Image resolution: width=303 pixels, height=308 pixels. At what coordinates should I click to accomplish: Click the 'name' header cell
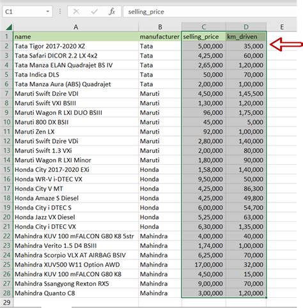pos(76,36)
